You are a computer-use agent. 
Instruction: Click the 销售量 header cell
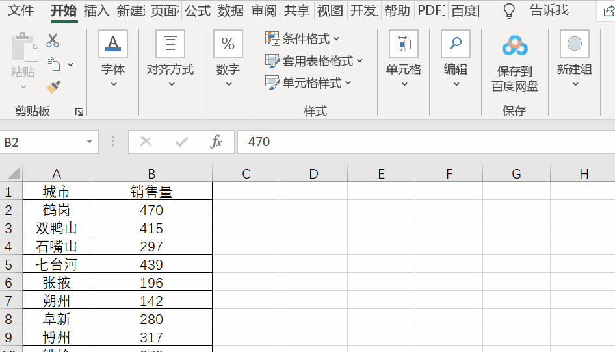[x=151, y=192]
